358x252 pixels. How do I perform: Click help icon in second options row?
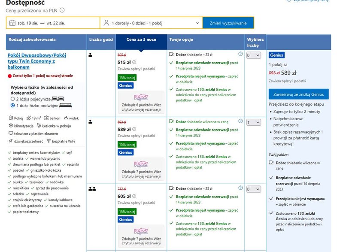[x=240, y=121]
